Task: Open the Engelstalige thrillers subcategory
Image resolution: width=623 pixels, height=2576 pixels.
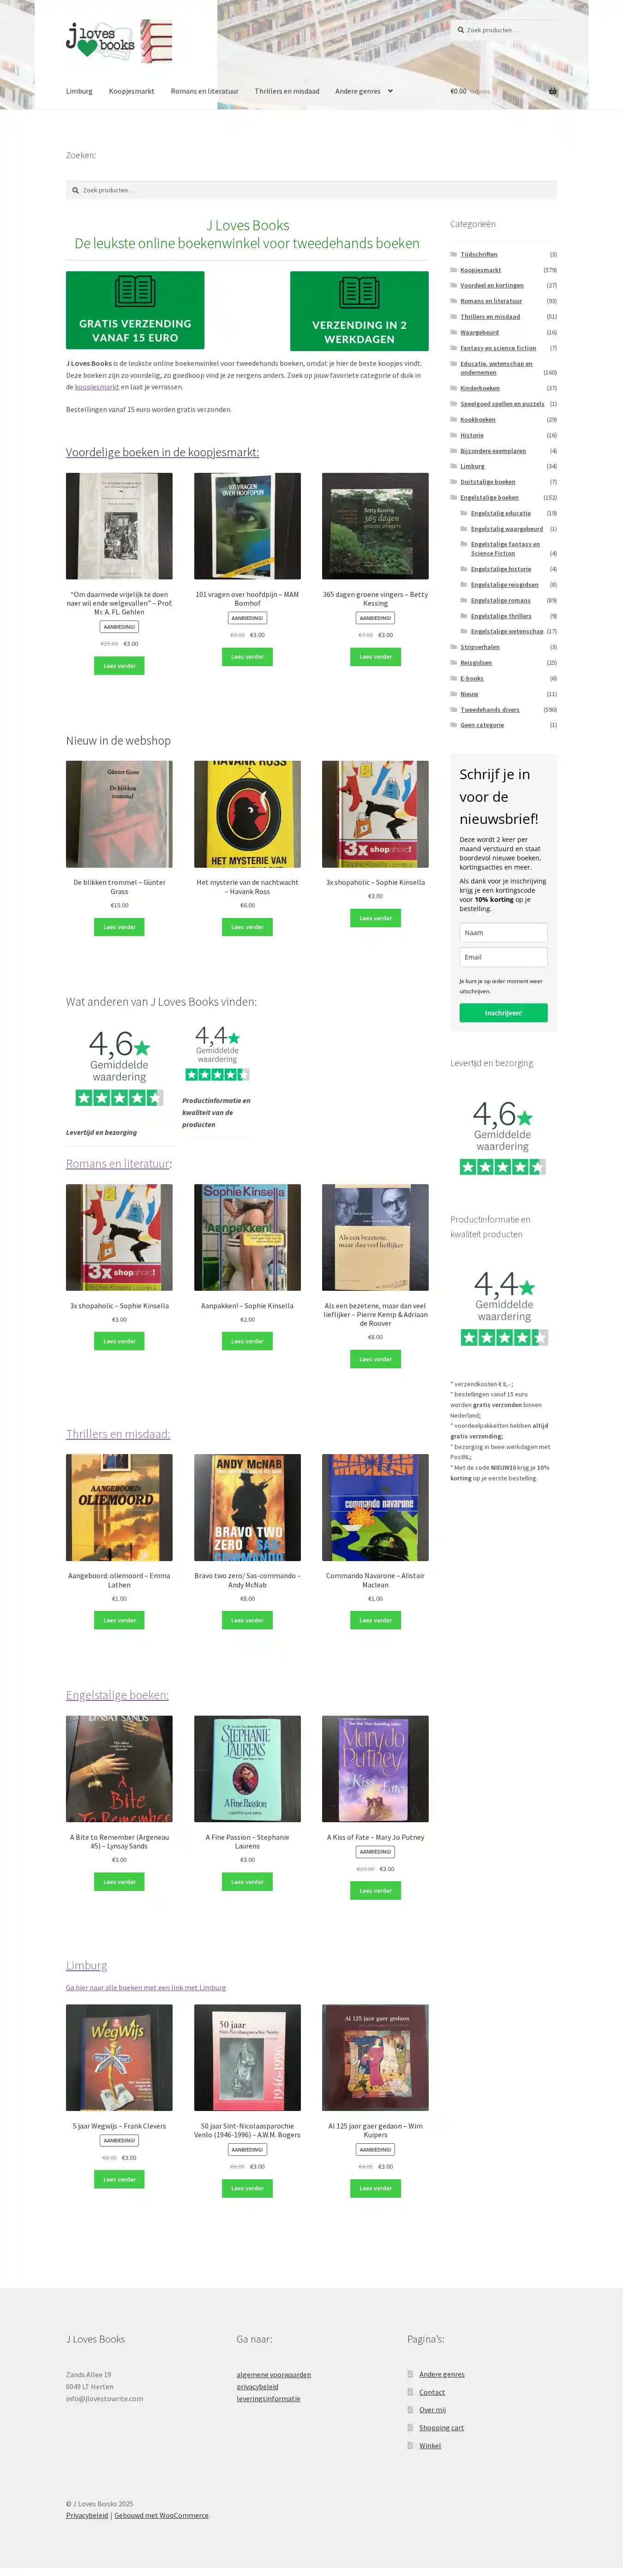Action: 501,616
